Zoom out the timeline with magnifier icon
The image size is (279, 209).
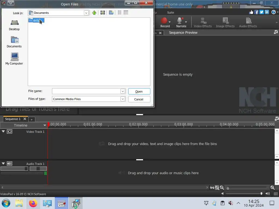(222, 188)
